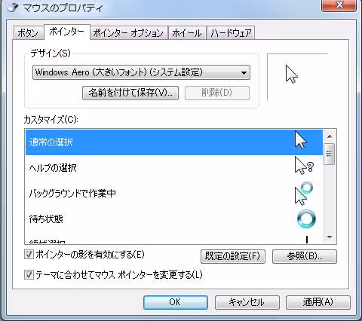
Task: Select the ポインター tab
Action: click(67, 32)
